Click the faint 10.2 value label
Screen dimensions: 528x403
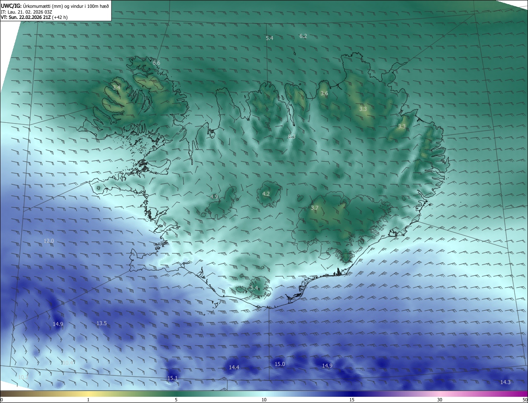pos(23,377)
